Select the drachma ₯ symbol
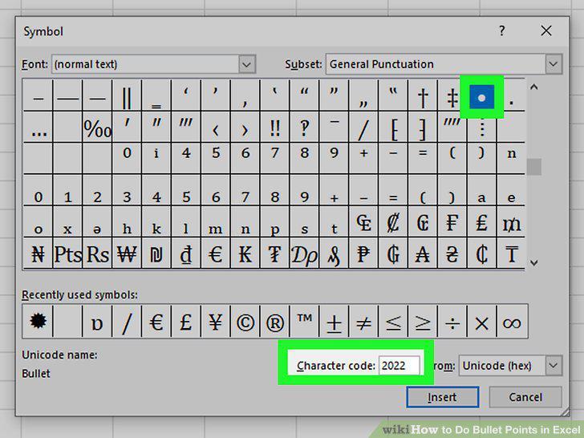The height and width of the screenshot is (438, 584). pyautogui.click(x=304, y=253)
